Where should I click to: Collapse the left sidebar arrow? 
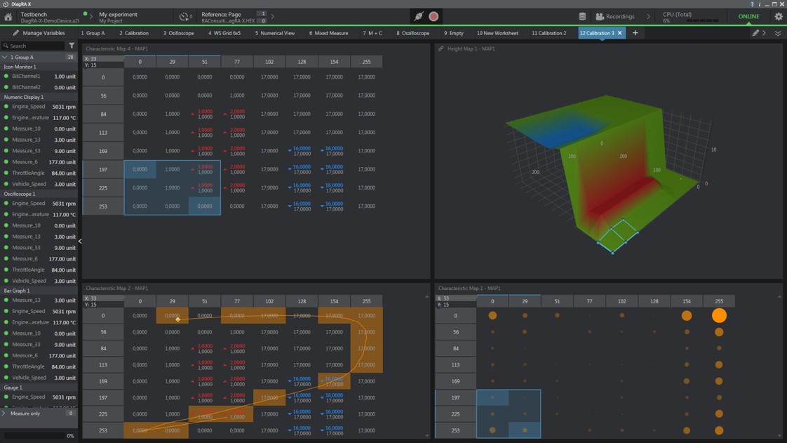click(80, 241)
